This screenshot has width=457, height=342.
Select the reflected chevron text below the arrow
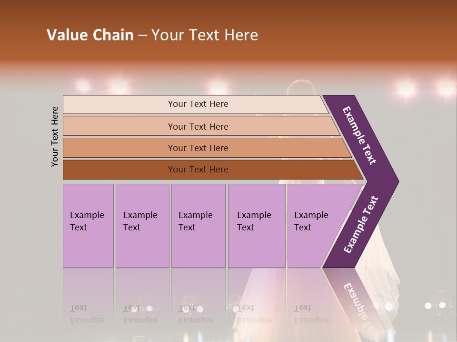(x=355, y=298)
